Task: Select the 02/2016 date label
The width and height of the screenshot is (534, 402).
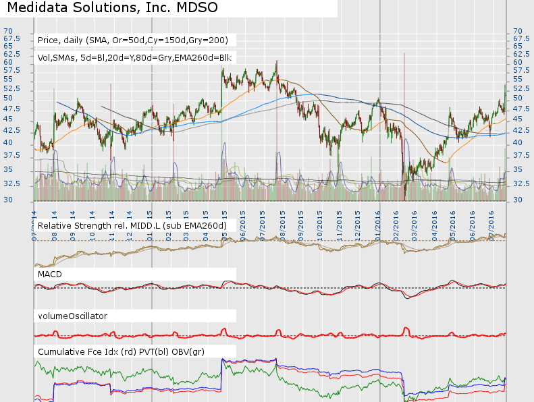Action: point(396,227)
